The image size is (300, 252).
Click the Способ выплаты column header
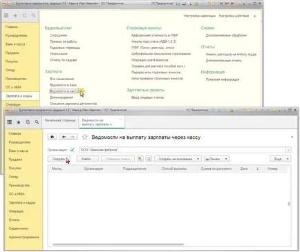174,168
